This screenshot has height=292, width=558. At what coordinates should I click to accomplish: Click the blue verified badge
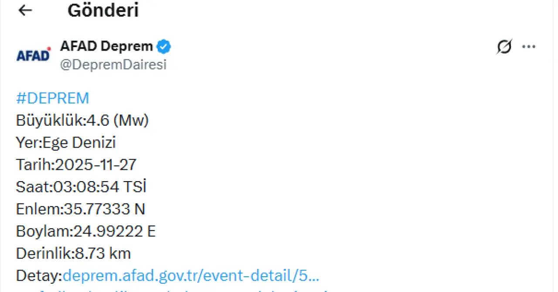point(164,46)
